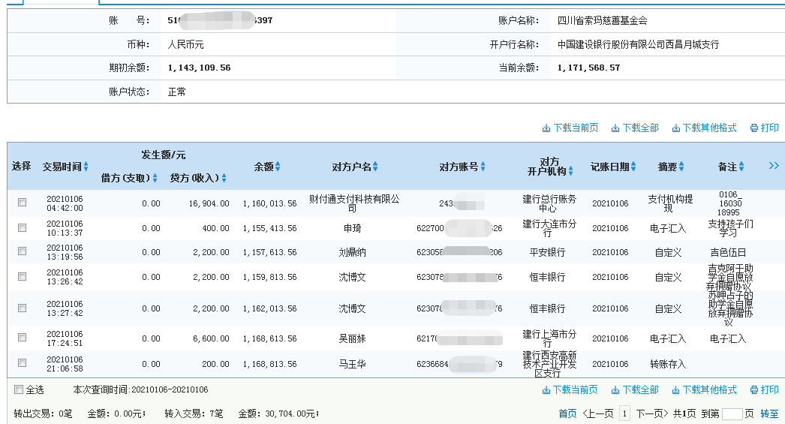Select the 吉色伍日 remark cell
Viewport: 785px width, 424px height.
click(728, 253)
